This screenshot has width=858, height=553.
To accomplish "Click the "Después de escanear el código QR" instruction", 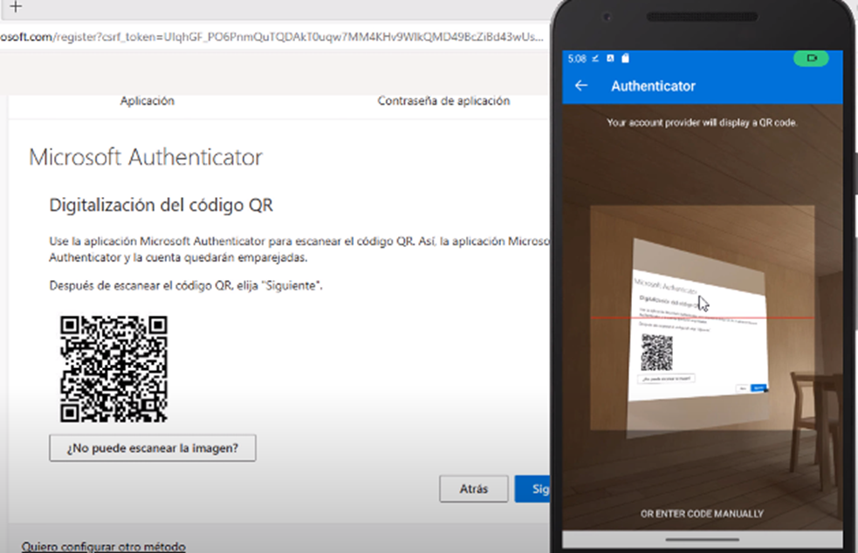I will coord(186,285).
